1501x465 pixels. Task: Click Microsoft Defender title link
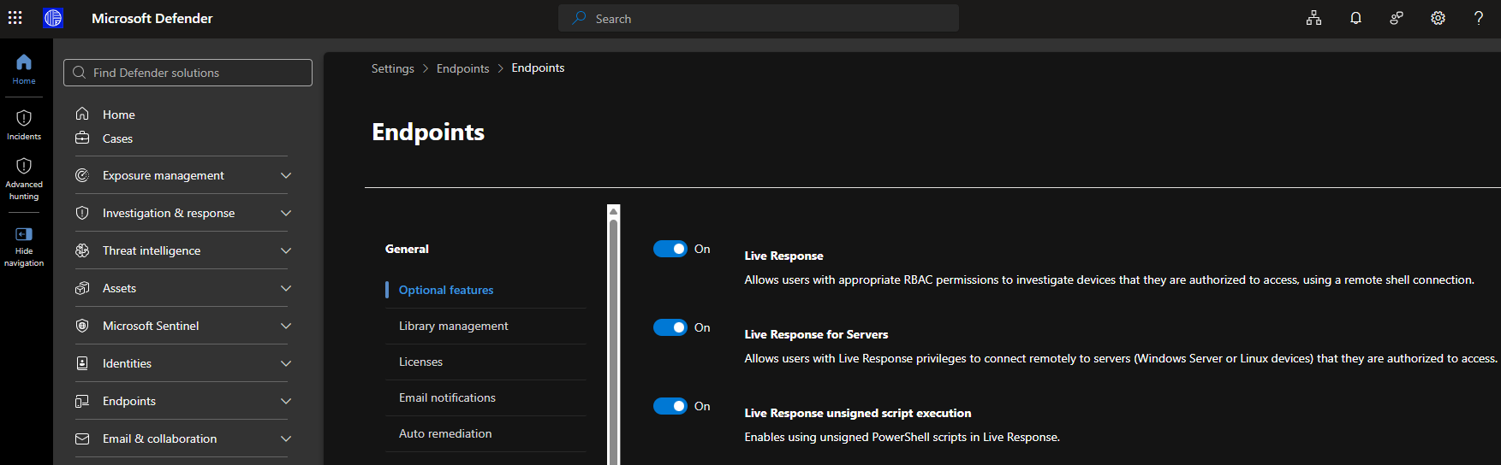coord(152,18)
